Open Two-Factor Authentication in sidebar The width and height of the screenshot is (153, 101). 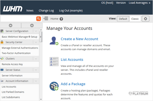click(x=16, y=53)
